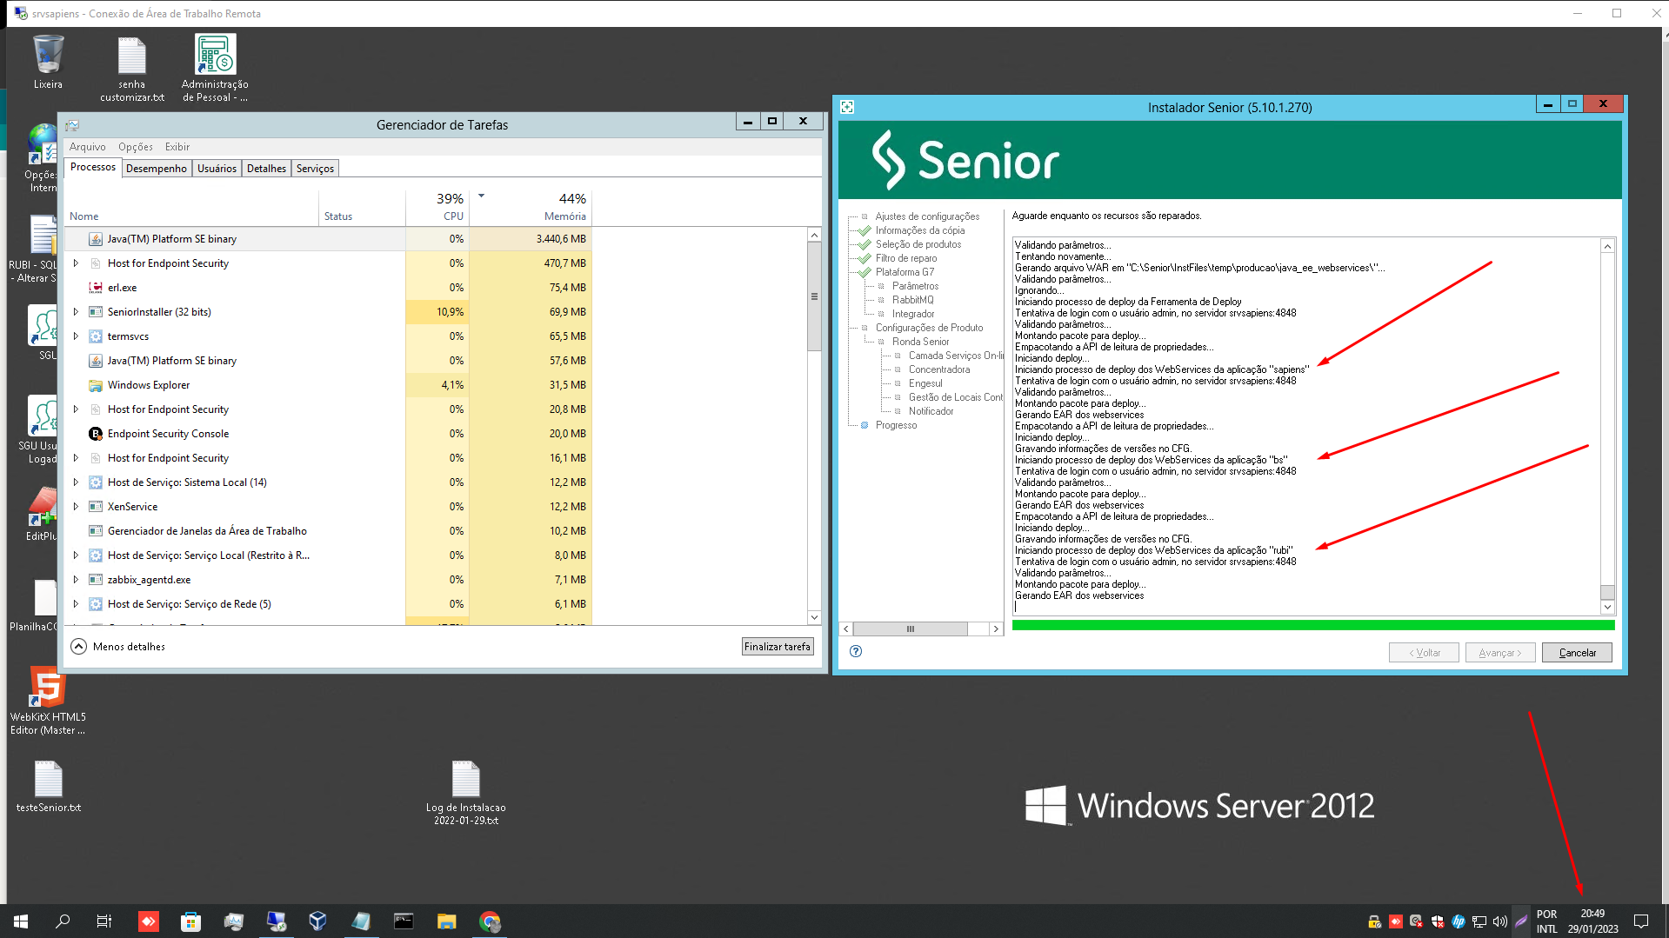
Task: Expand first Host for Endpoint Security (470,7 MB)
Action: coord(76,263)
